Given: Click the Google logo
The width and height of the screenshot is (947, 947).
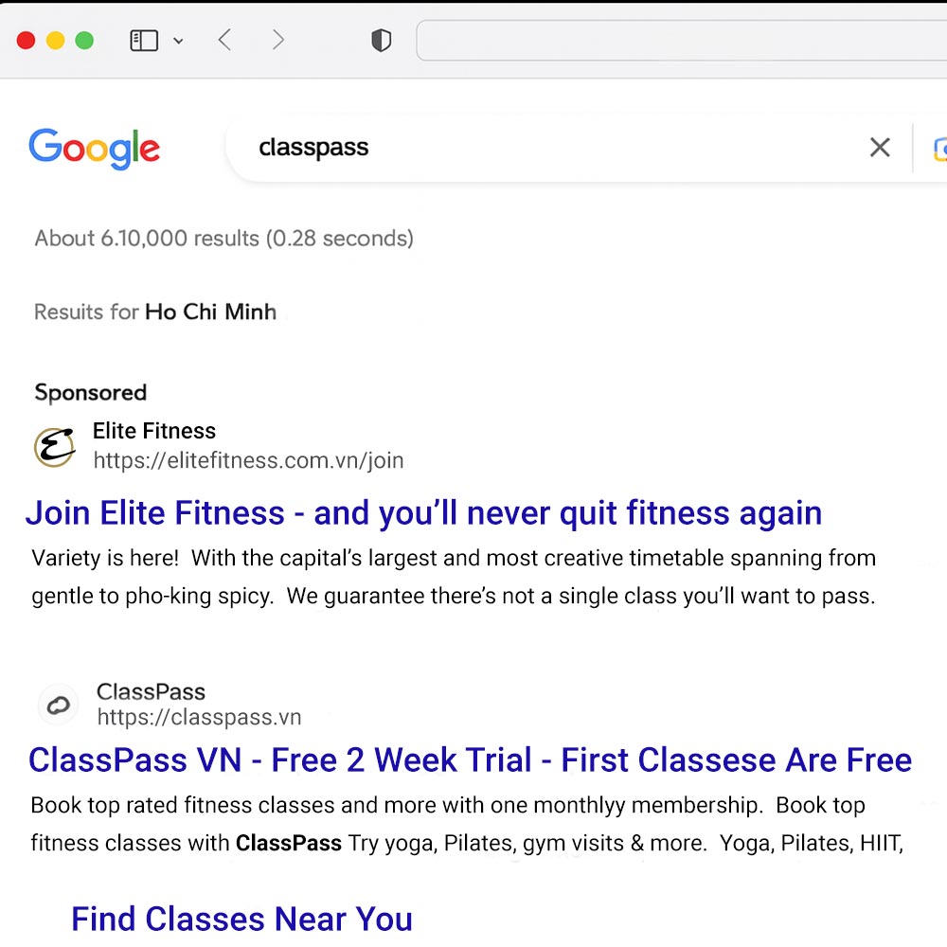Looking at the screenshot, I should coord(94,149).
